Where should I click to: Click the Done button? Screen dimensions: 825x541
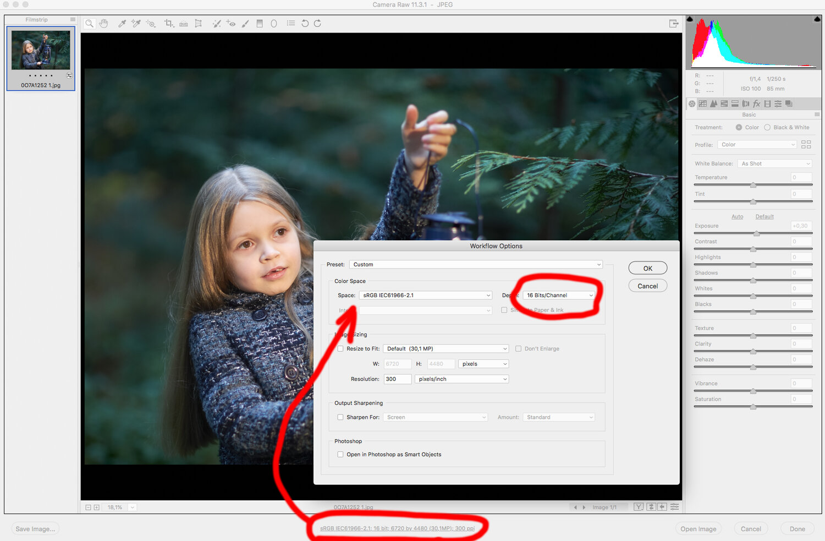798,529
